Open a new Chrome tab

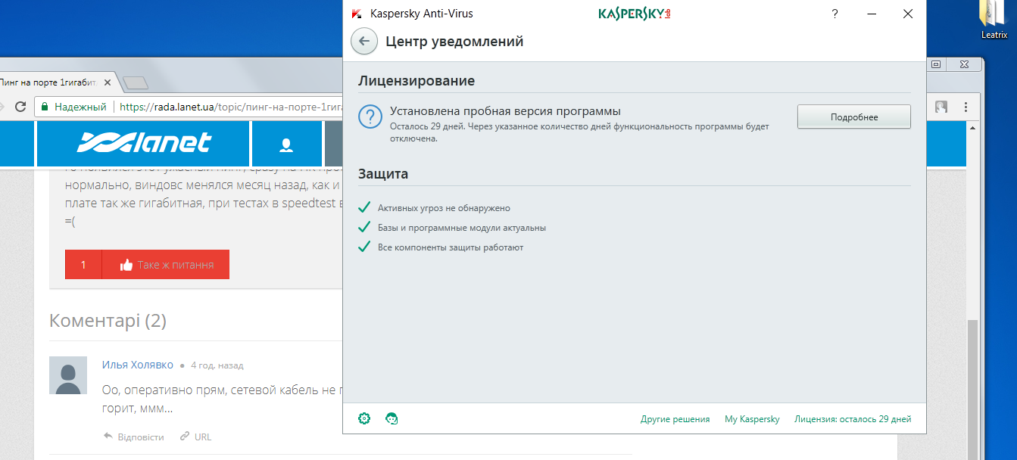(135, 82)
